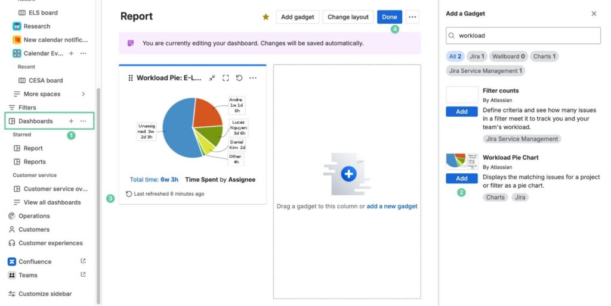The height and width of the screenshot is (306, 611).
Task: Add the Filter counts gadget
Action: [462, 111]
